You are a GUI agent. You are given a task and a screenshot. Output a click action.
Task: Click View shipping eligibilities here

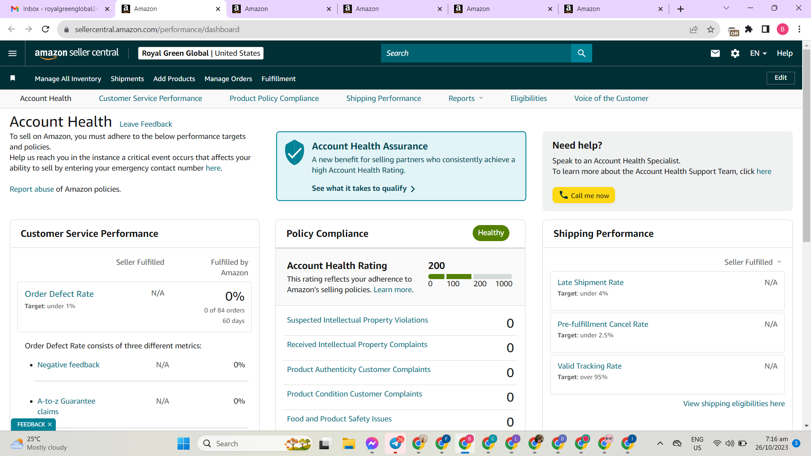[x=734, y=404]
